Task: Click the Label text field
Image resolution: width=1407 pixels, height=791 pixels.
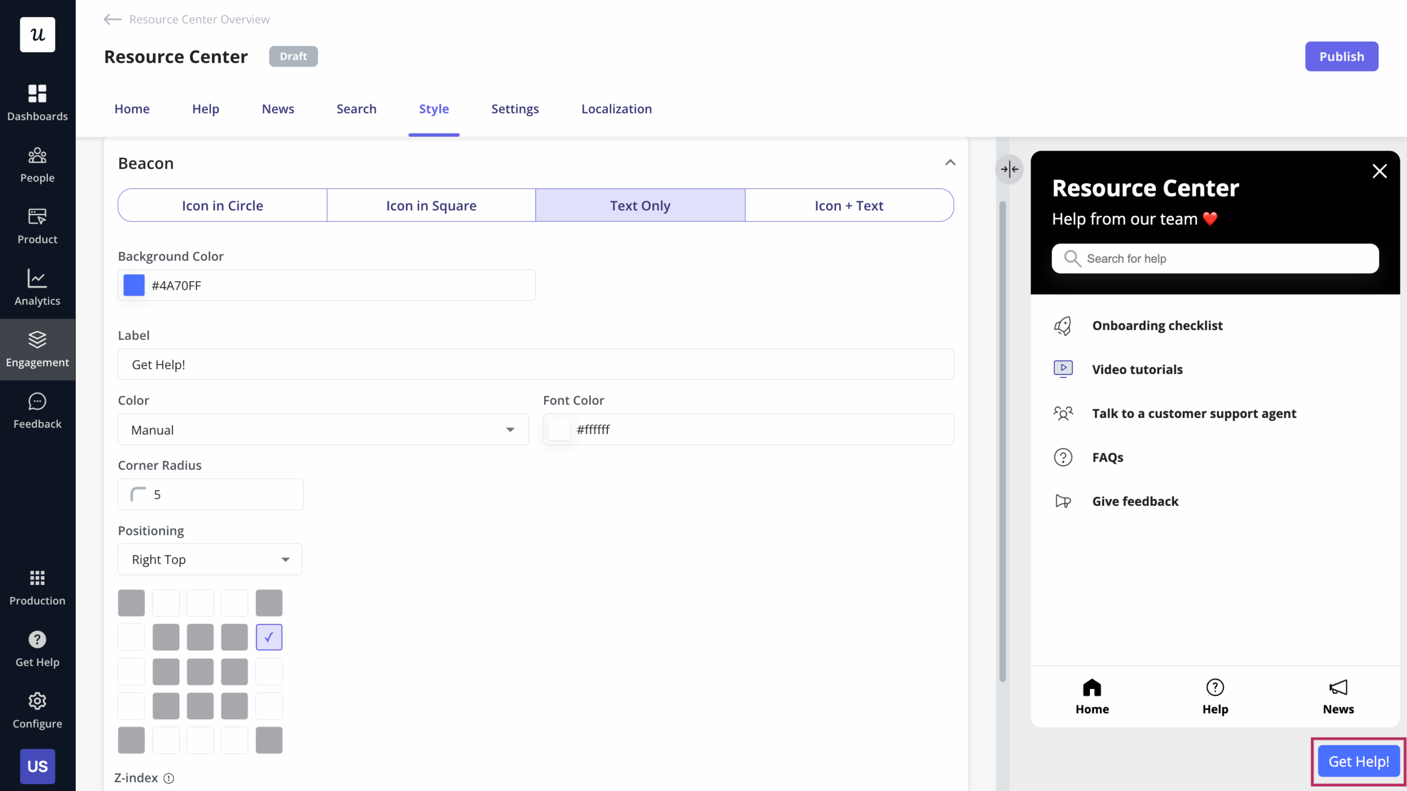Action: [x=535, y=364]
